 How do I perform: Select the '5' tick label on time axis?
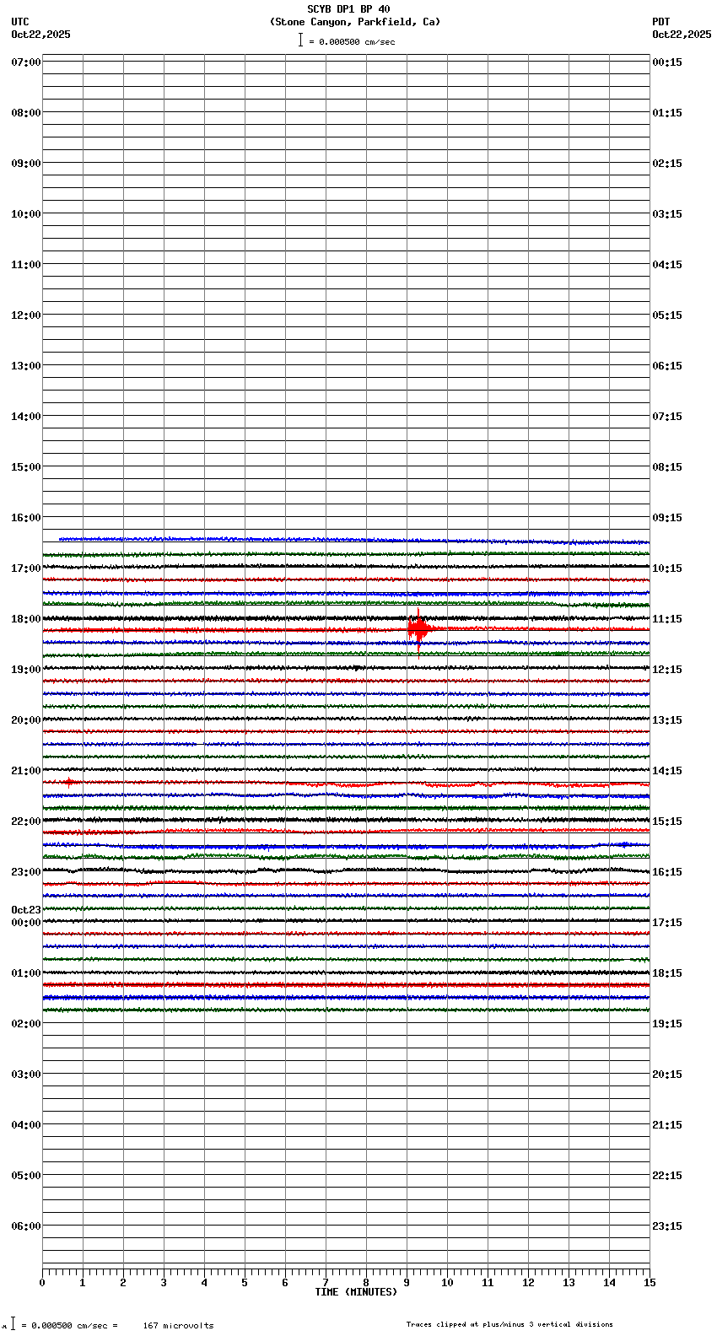(x=245, y=1283)
